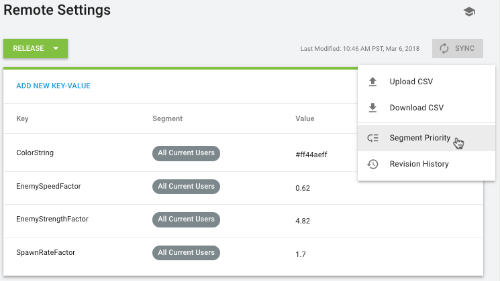
Task: Select Upload CSV from the menu
Action: [x=411, y=82]
